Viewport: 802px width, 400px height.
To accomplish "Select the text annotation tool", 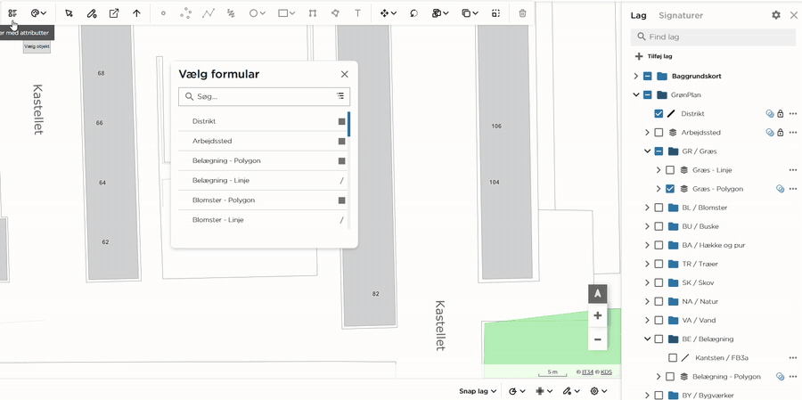I will pyautogui.click(x=357, y=13).
